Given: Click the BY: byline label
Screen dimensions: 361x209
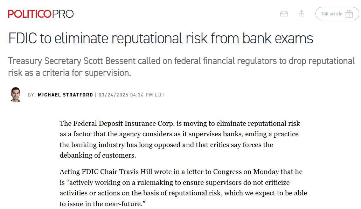Looking at the screenshot, I should pyautogui.click(x=32, y=94).
